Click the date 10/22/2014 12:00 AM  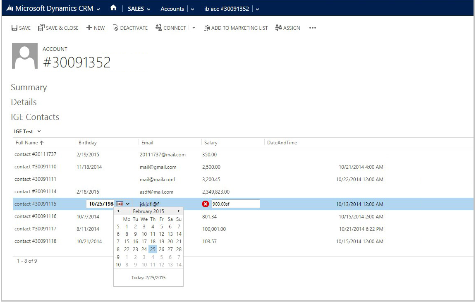(x=360, y=180)
